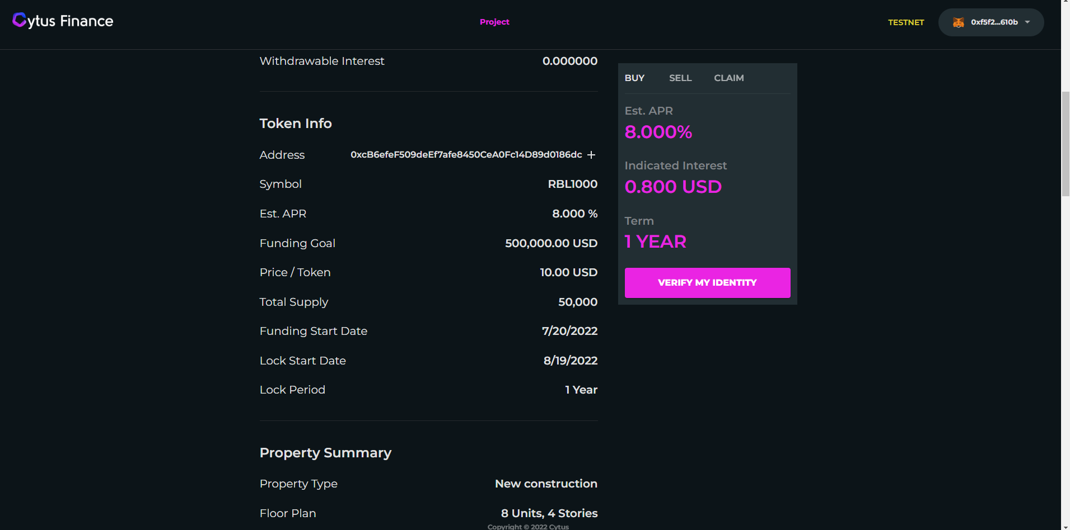1070x530 pixels.
Task: Click the 1 Year lock period value
Action: 581,390
